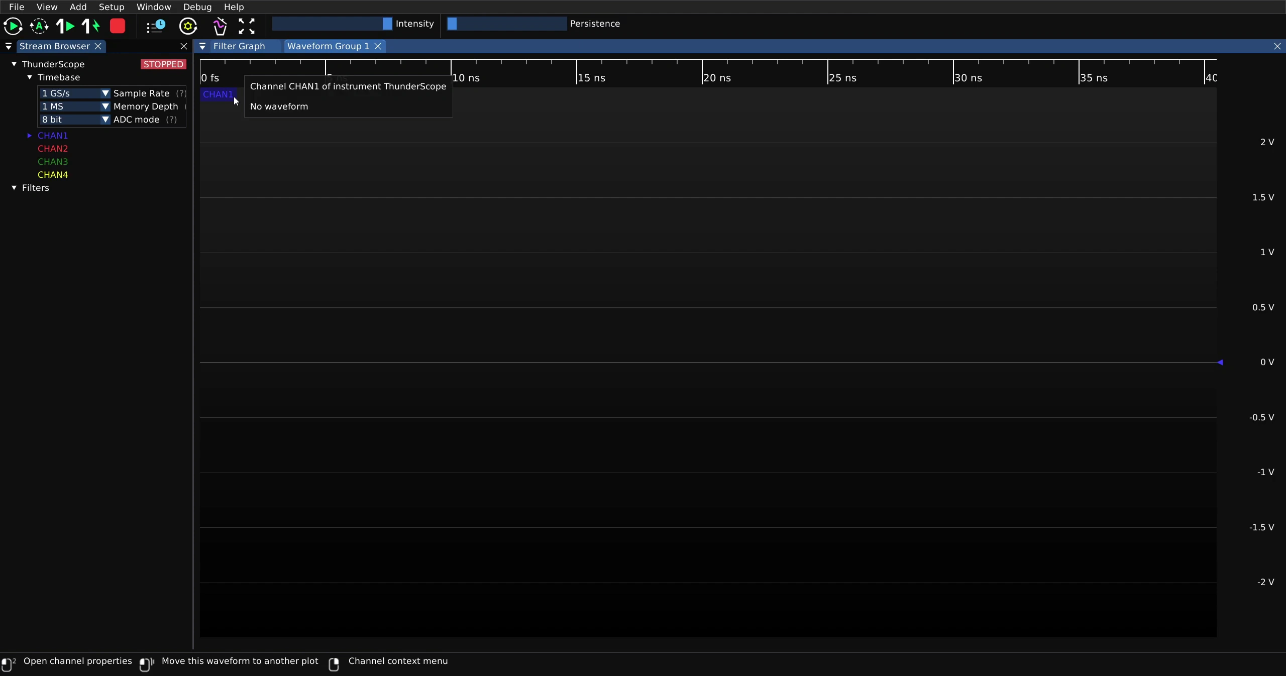Open the Add menu
Image resolution: width=1286 pixels, height=676 pixels.
(78, 7)
